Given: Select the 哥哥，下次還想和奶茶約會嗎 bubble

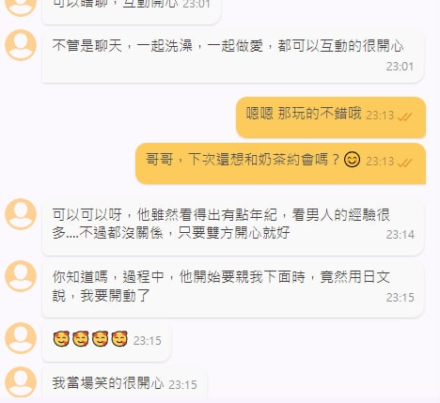Looking at the screenshot, I should [281, 163].
